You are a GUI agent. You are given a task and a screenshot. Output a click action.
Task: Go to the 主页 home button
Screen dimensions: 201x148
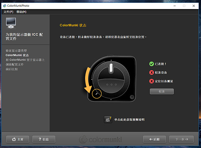point(18,139)
